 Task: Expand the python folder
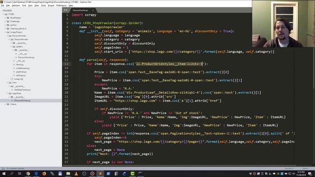point(5,25)
